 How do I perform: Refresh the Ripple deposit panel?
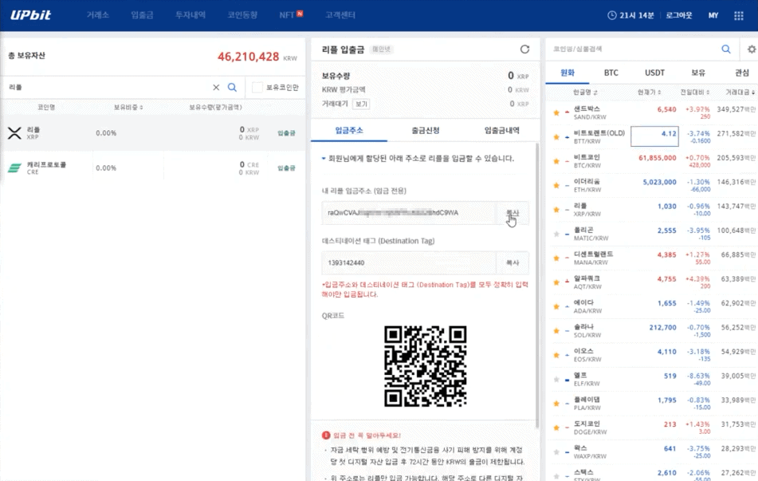[524, 49]
